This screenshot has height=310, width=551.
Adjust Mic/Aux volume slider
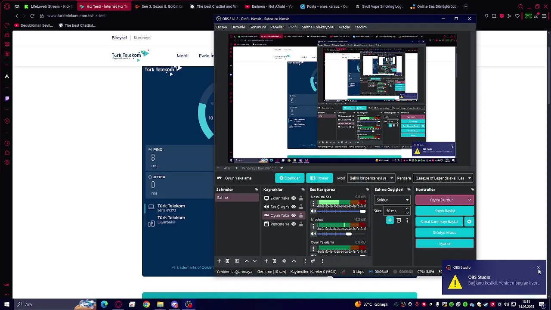point(341,234)
